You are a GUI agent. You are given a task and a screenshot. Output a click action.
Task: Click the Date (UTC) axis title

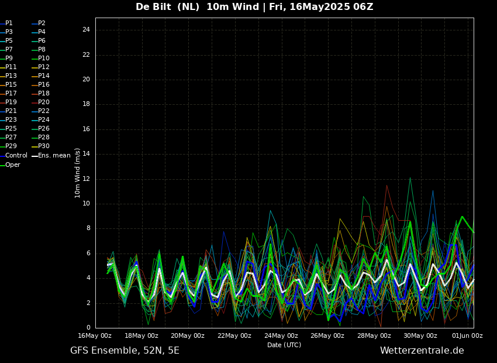pyautogui.click(x=284, y=345)
